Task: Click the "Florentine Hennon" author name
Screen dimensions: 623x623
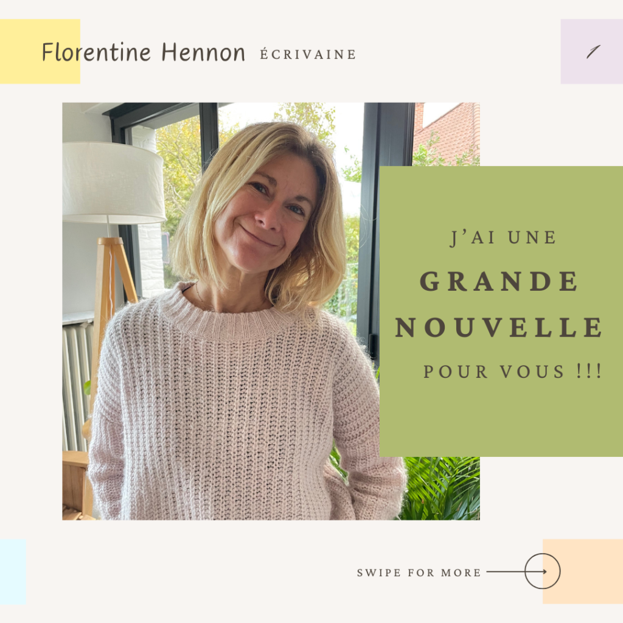Action: click(143, 52)
